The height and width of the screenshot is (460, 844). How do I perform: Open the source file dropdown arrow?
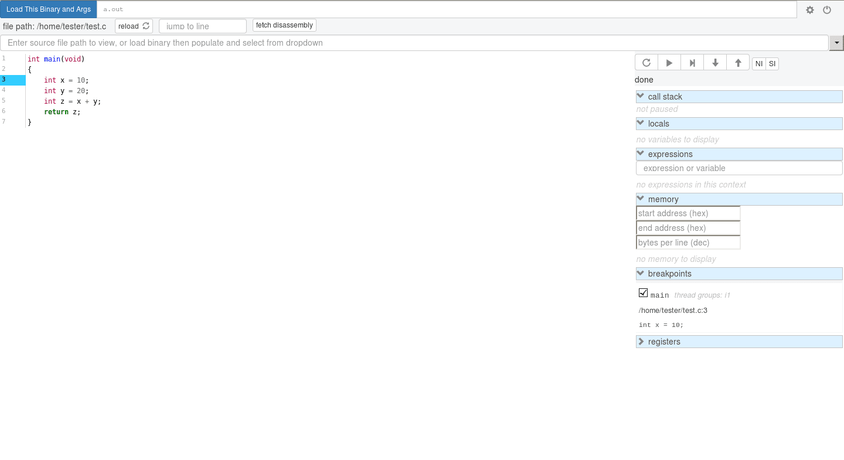click(x=836, y=43)
